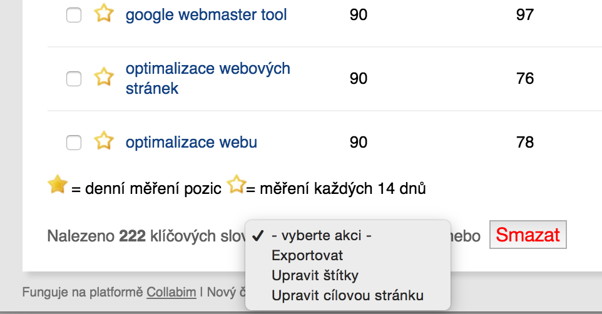This screenshot has height=314, width=602.
Task: Click the outlined star legend for 14-day measurement
Action: (236, 185)
